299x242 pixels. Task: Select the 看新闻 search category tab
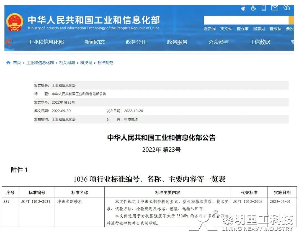[x=210, y=29]
